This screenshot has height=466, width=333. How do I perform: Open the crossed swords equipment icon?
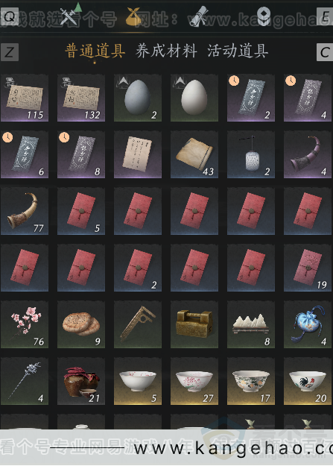point(69,16)
